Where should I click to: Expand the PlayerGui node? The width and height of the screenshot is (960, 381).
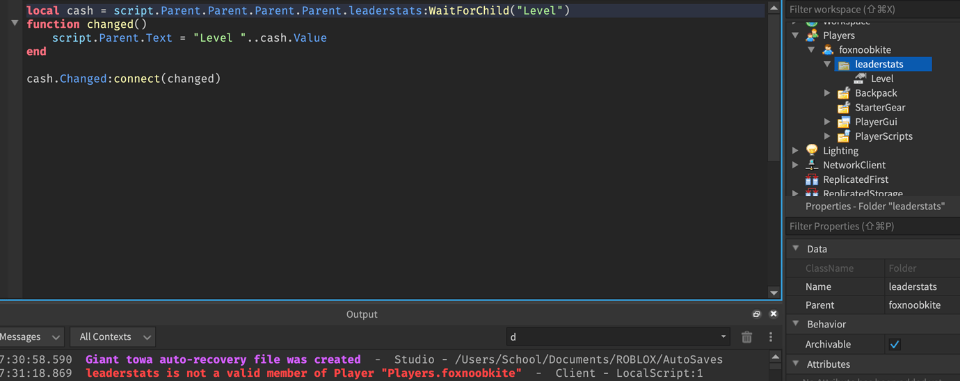(x=828, y=122)
